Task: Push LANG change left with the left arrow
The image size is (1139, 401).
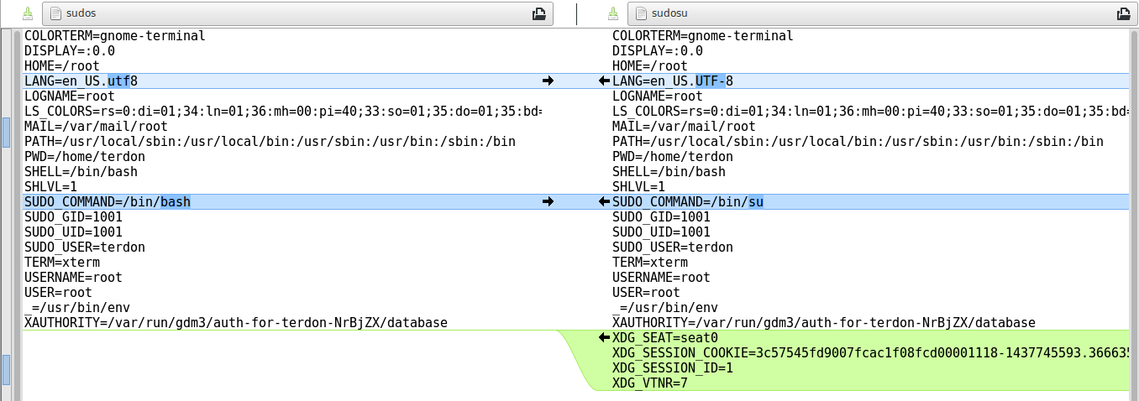Action: (603, 81)
